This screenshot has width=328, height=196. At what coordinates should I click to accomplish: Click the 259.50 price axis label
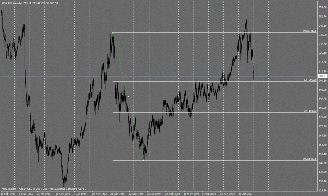(322, 7)
